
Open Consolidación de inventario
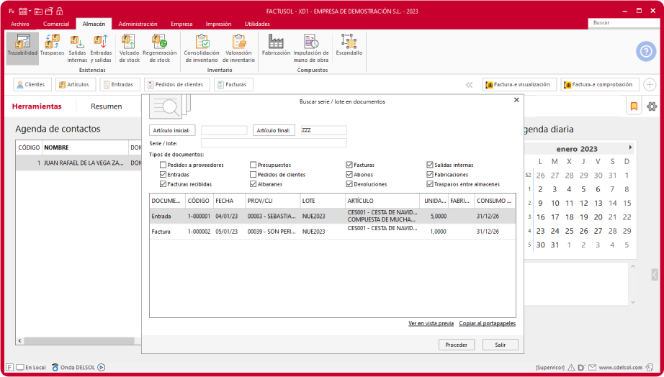[202, 49]
